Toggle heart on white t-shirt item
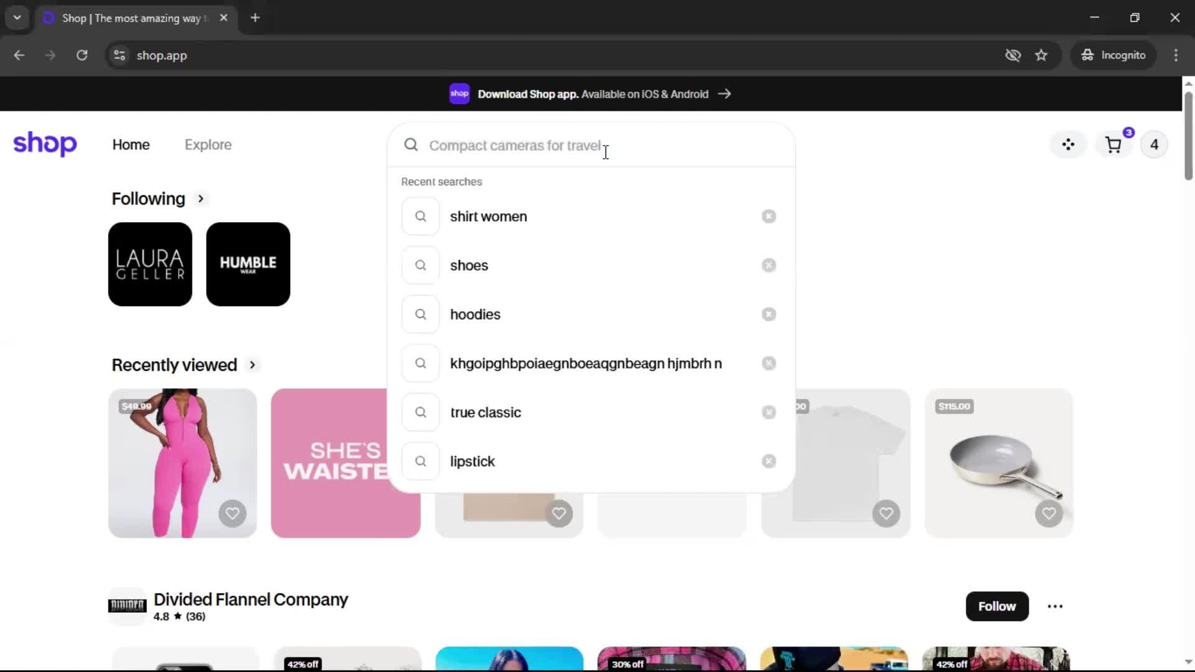The image size is (1195, 672). (886, 513)
